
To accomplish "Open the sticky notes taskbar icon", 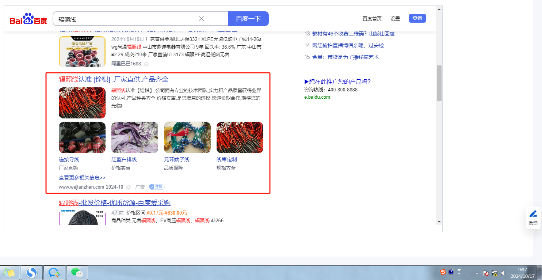I will click(10, 273).
